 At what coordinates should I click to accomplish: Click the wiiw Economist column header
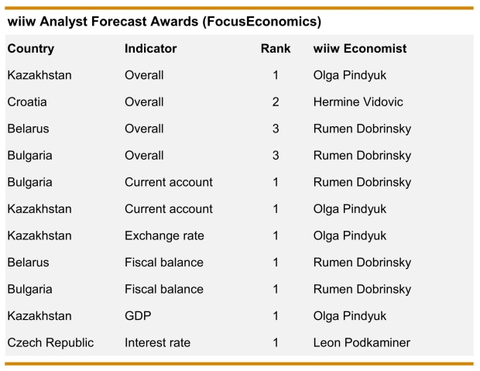coord(360,48)
